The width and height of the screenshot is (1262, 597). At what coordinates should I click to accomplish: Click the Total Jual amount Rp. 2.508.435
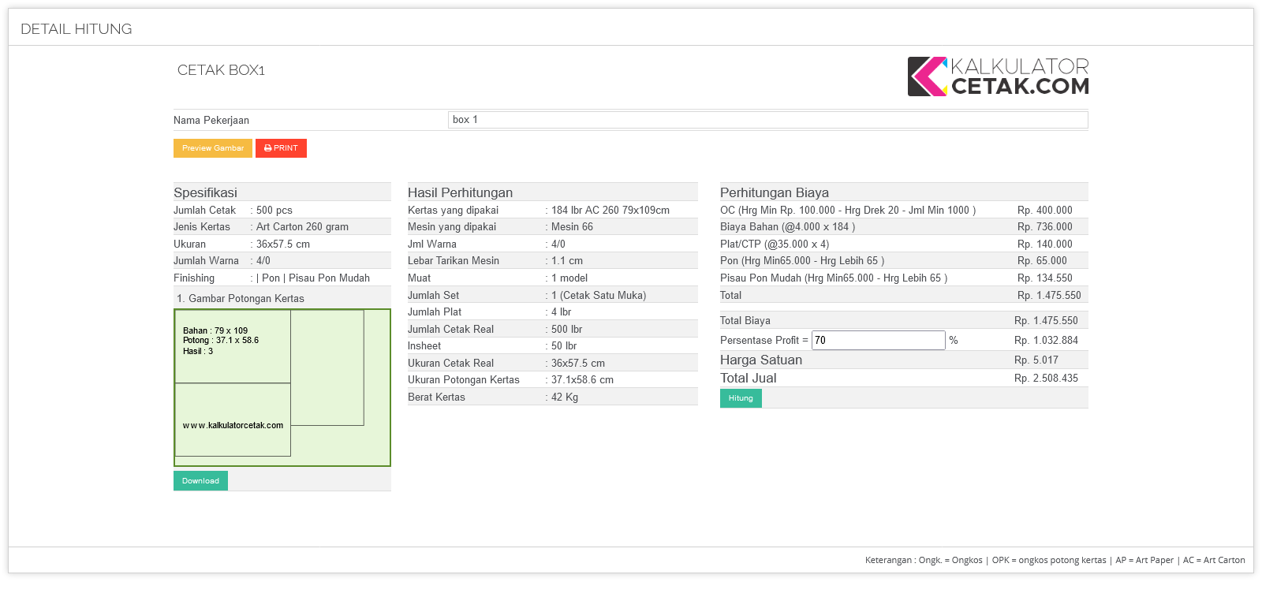tap(1046, 379)
